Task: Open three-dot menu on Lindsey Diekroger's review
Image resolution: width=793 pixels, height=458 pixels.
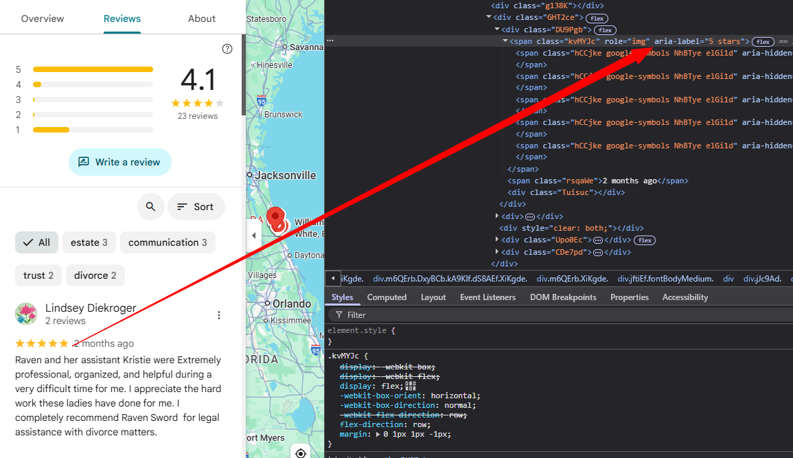Action: click(x=219, y=315)
